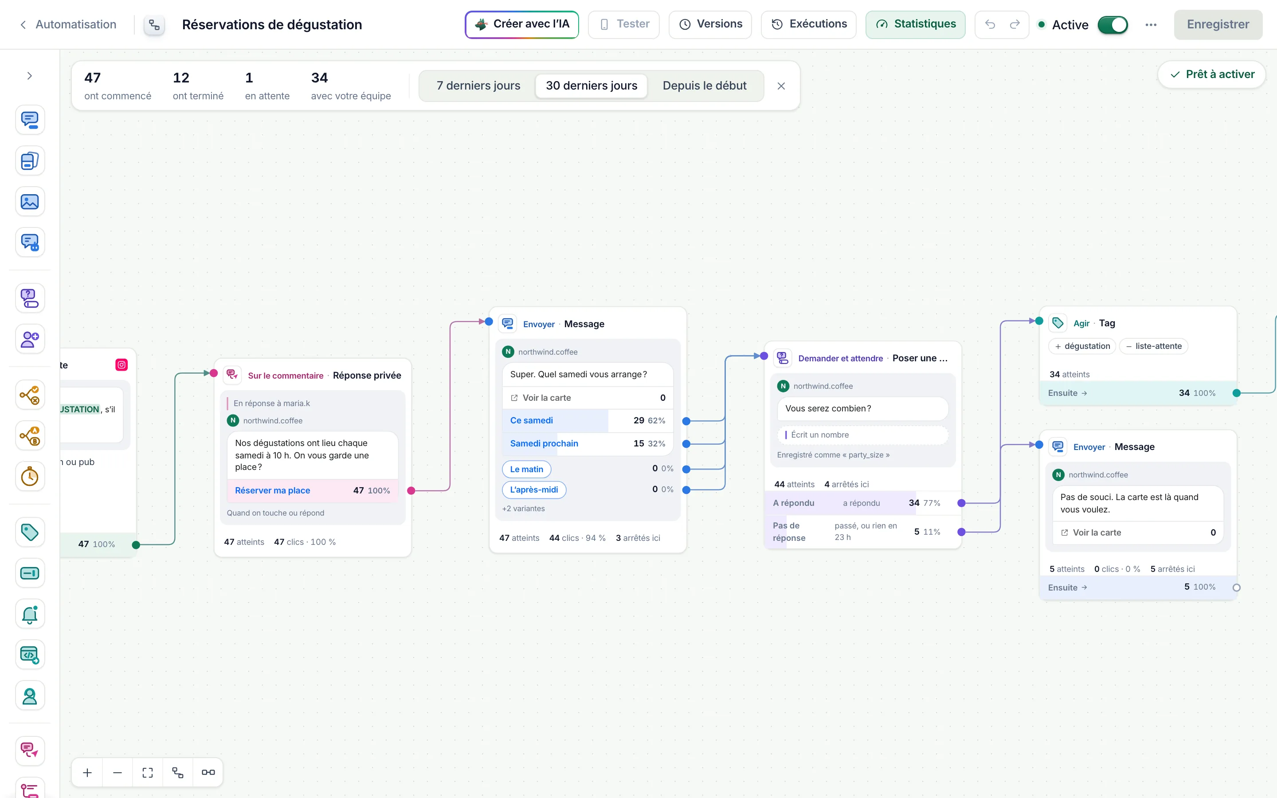Select the person assign icon in sidebar
Image resolution: width=1277 pixels, height=798 pixels.
[30, 696]
